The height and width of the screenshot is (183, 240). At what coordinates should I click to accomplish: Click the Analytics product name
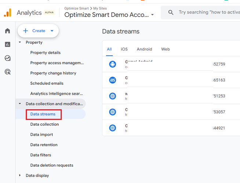[x=29, y=13]
